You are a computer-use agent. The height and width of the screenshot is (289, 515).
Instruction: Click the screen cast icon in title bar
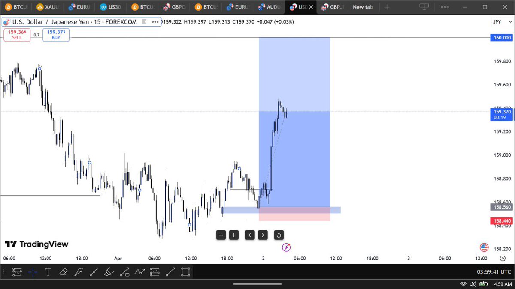click(424, 7)
